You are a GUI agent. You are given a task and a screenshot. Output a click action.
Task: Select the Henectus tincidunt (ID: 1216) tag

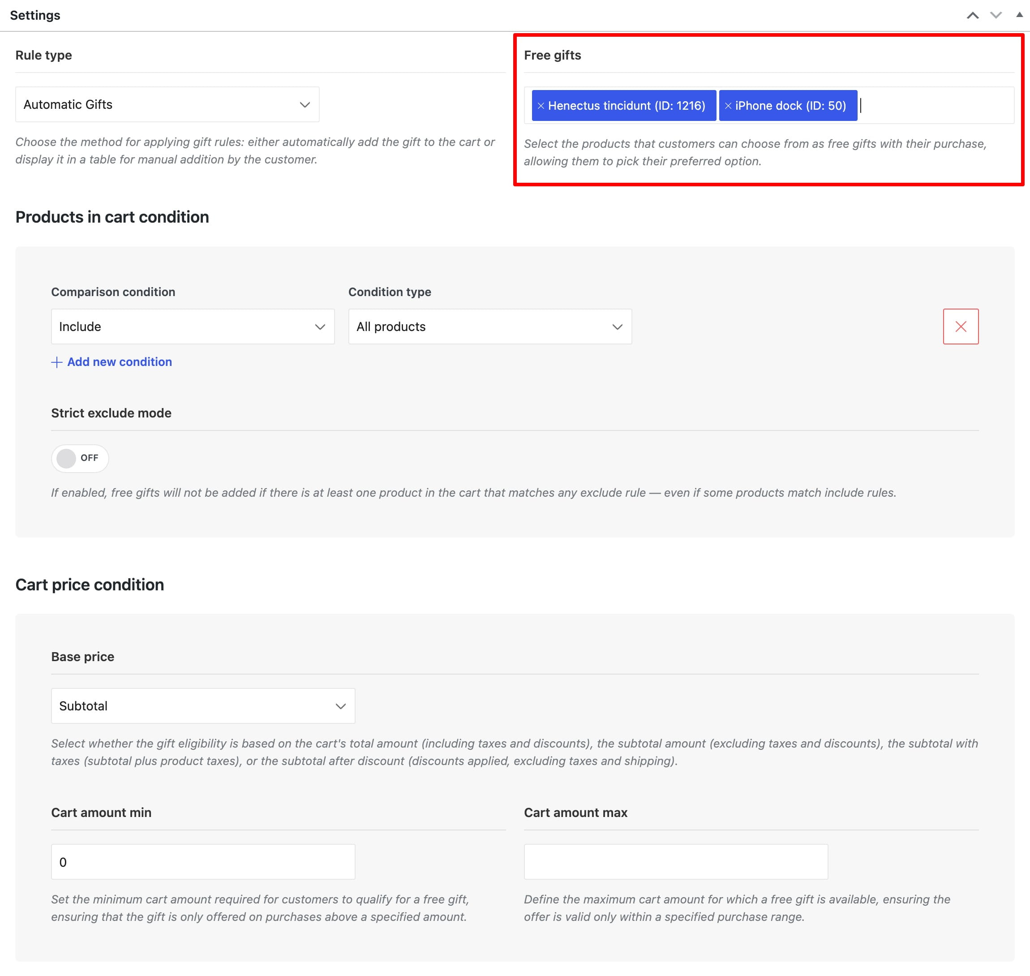point(623,106)
